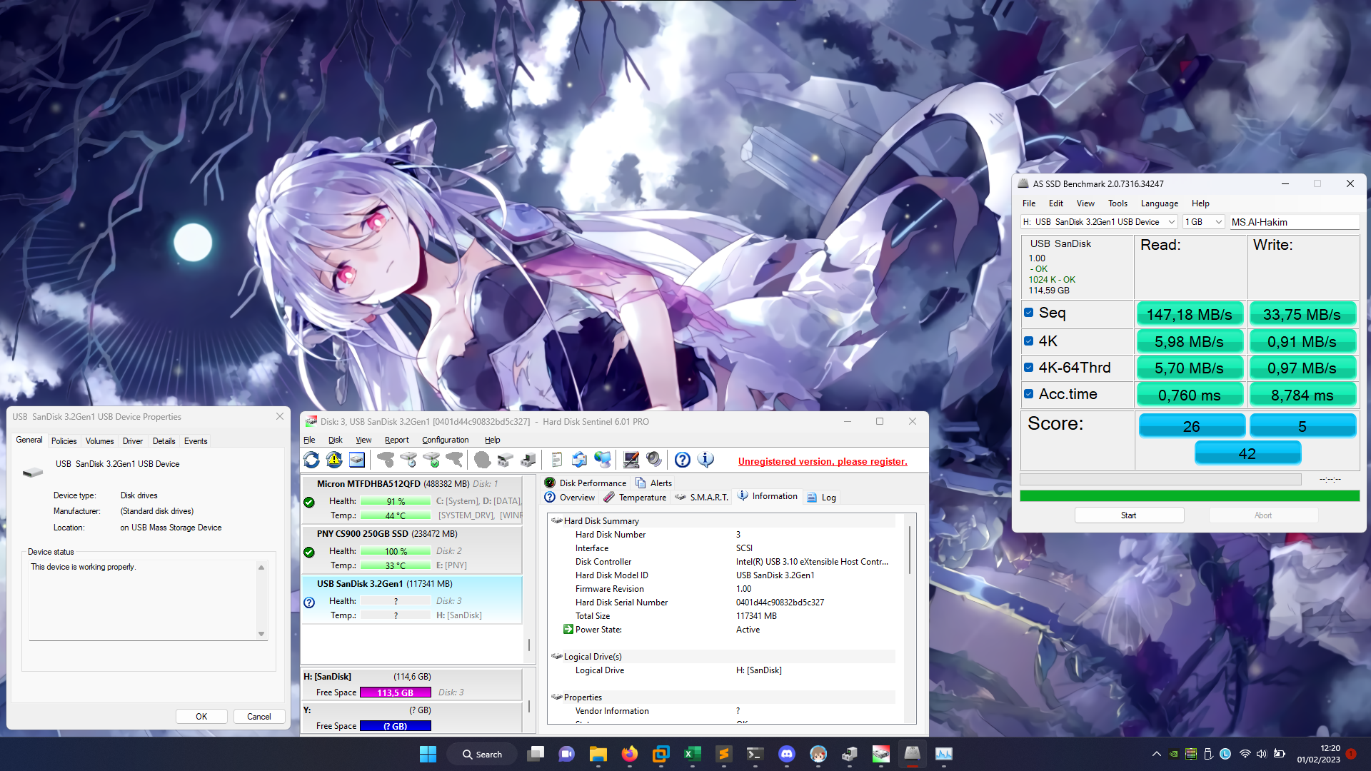Viewport: 1371px width, 771px height.
Task: Switch to the Temperature tab
Action: point(635,498)
